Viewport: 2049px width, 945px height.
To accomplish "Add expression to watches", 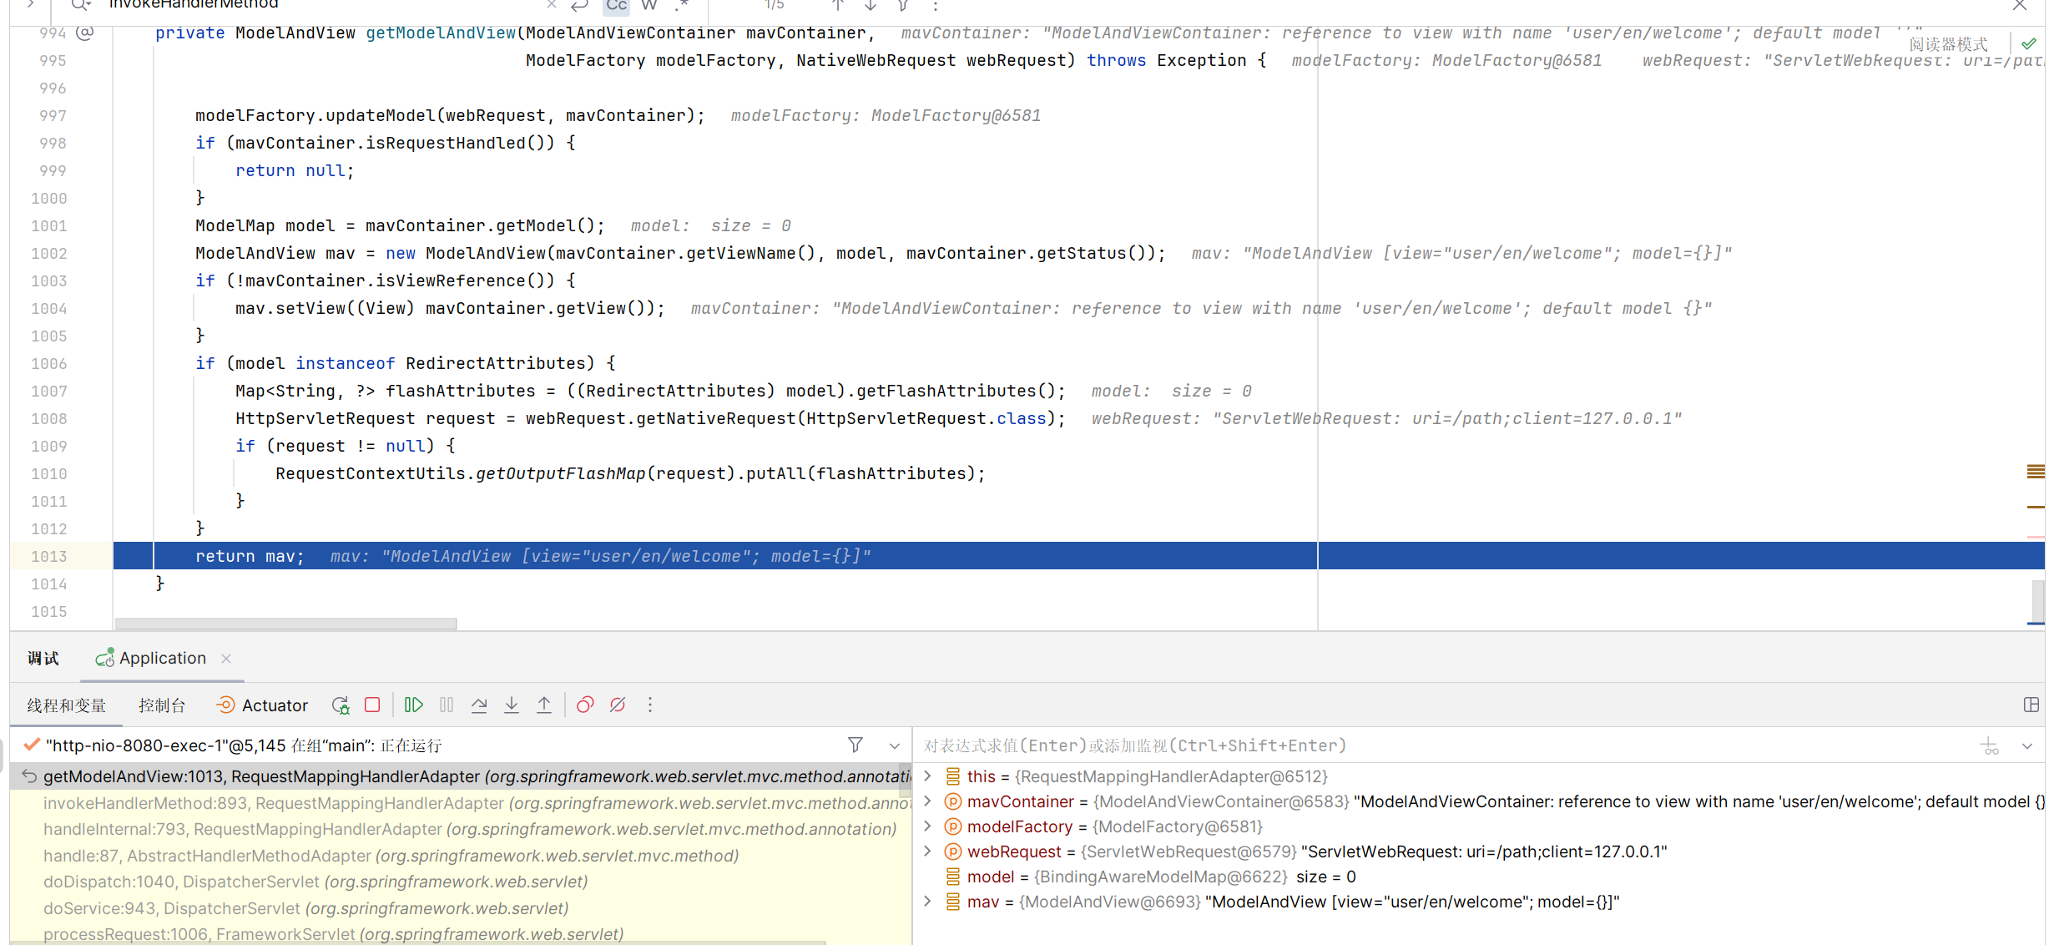I will pyautogui.click(x=1991, y=745).
